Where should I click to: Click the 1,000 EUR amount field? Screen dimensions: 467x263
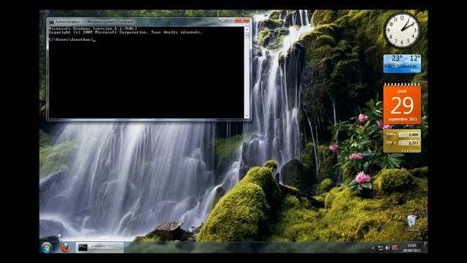click(x=409, y=134)
